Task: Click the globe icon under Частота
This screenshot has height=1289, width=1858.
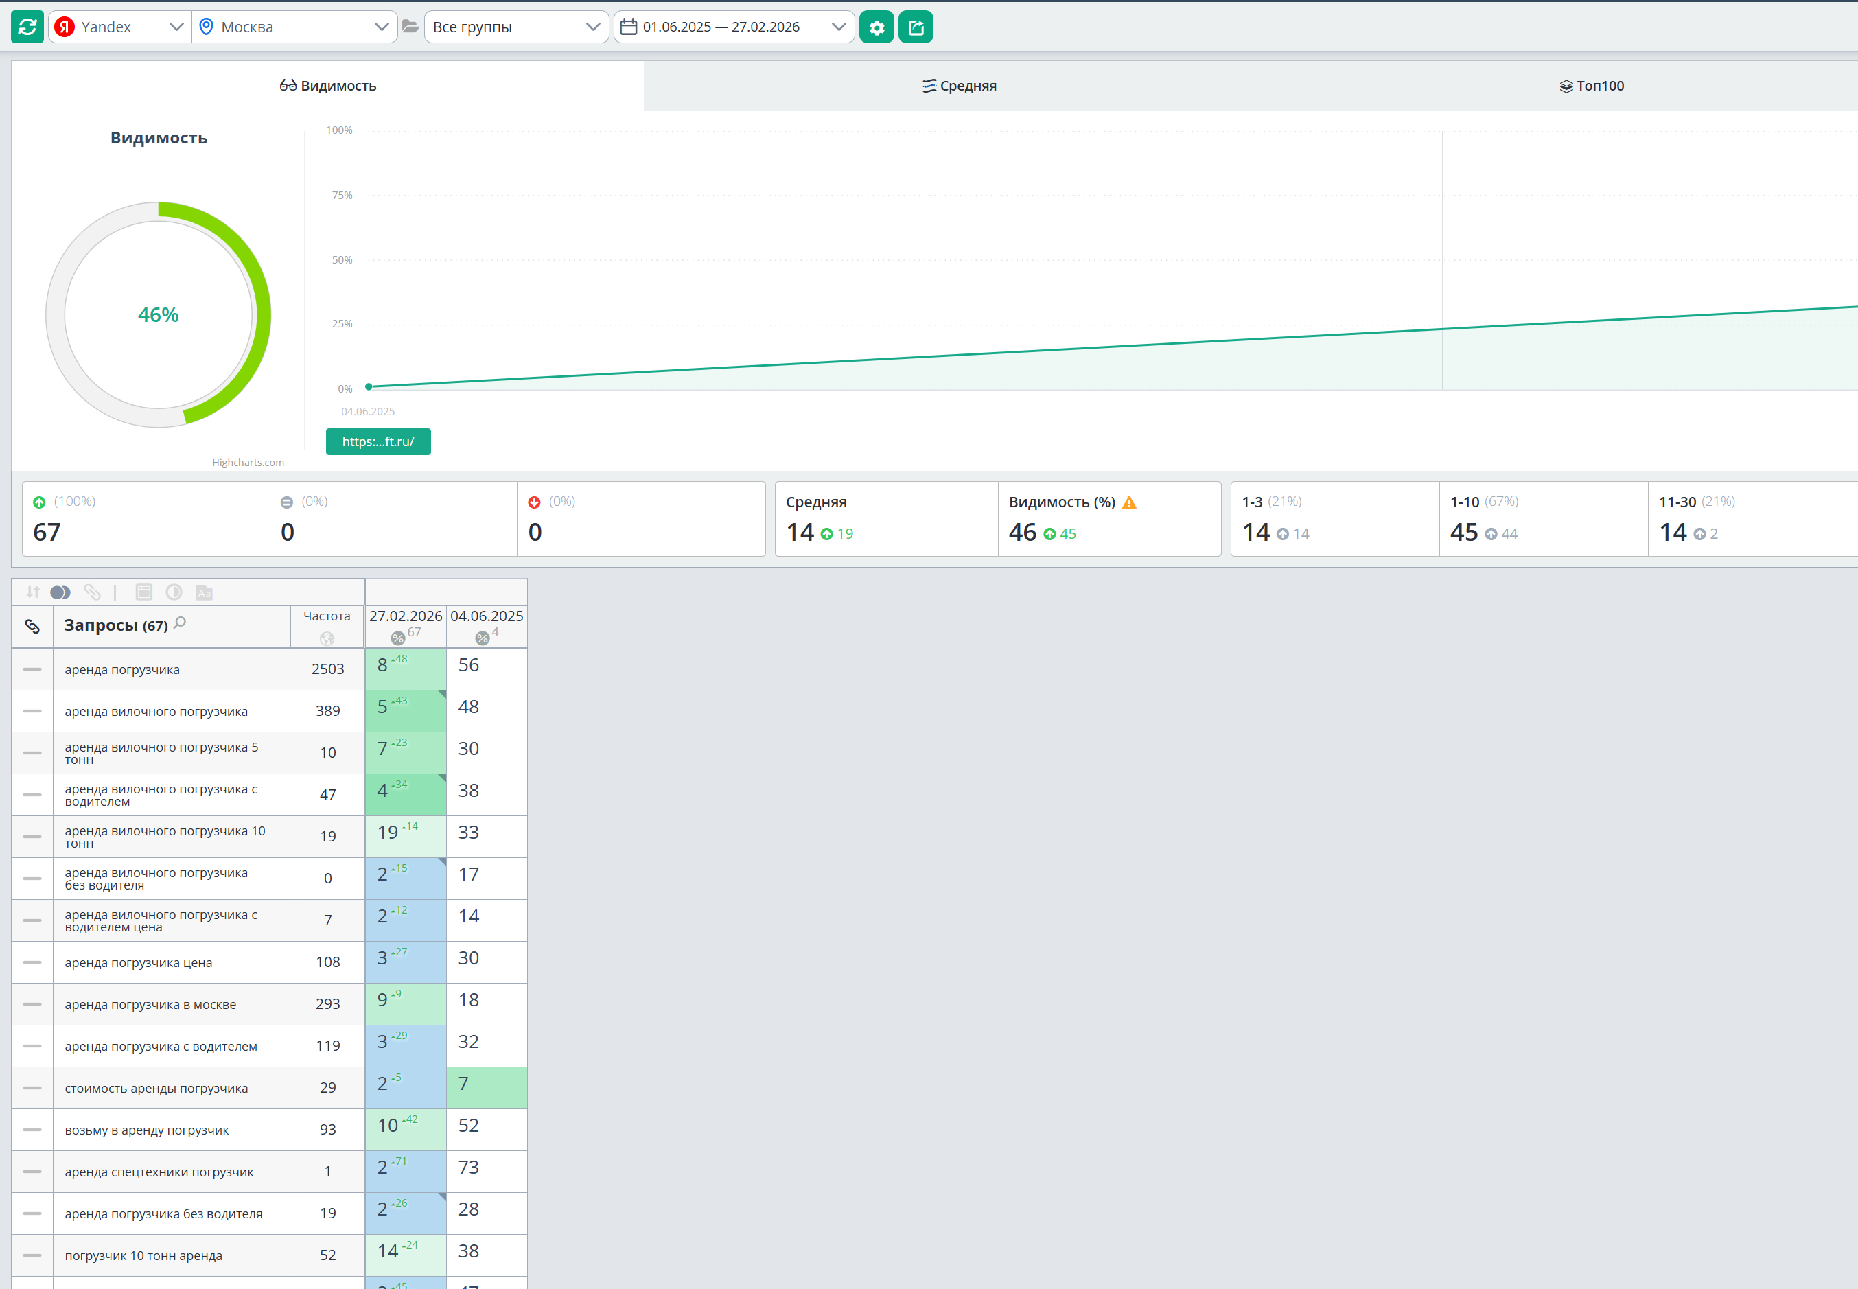Action: point(326,639)
